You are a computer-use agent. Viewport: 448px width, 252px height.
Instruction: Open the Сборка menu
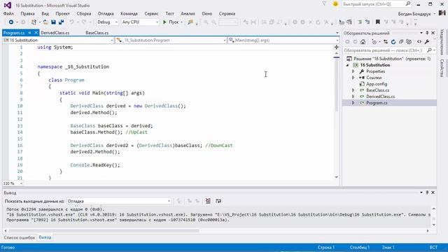pyautogui.click(x=84, y=13)
